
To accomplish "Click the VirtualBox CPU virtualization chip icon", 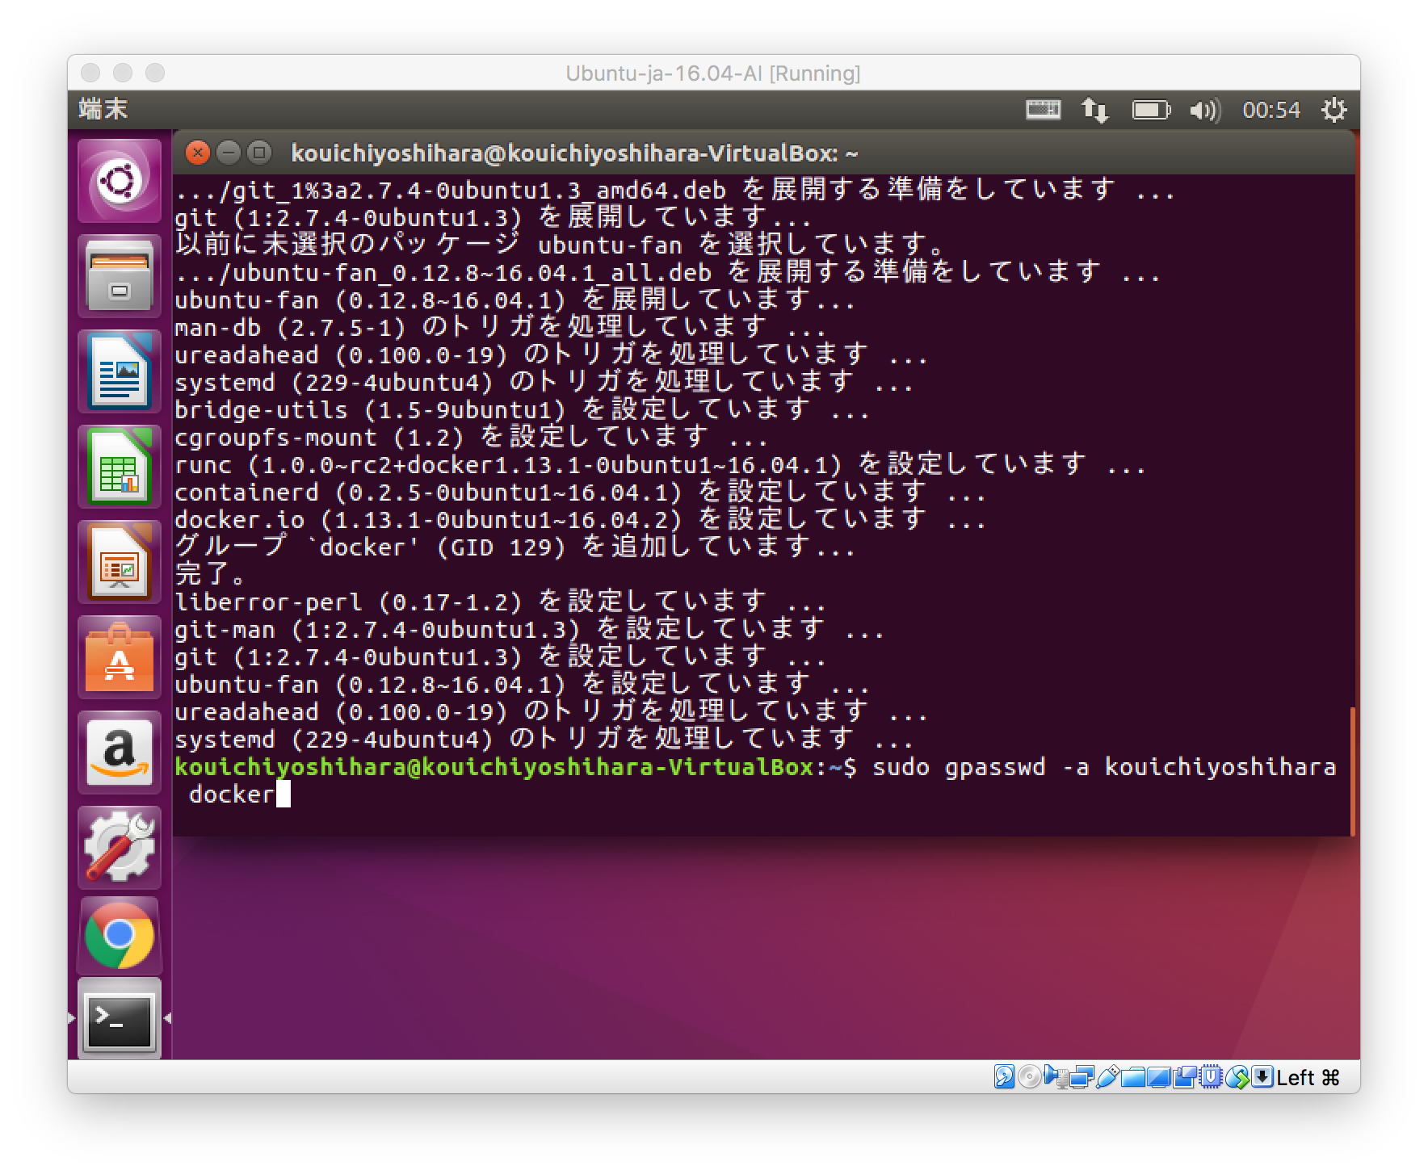I will [1211, 1076].
